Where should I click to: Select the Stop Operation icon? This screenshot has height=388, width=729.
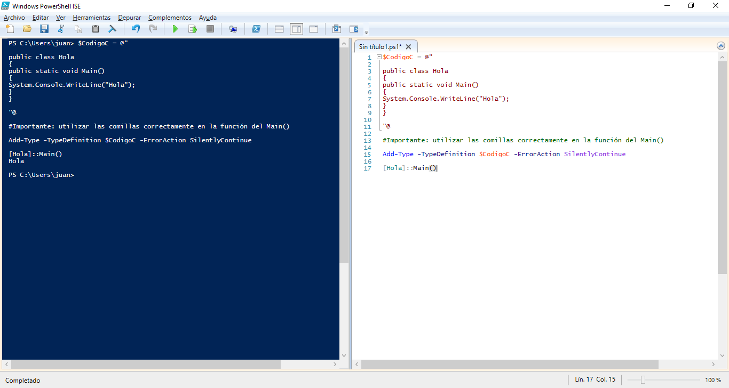coord(210,29)
